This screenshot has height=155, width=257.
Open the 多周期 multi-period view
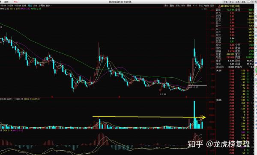point(42,6)
